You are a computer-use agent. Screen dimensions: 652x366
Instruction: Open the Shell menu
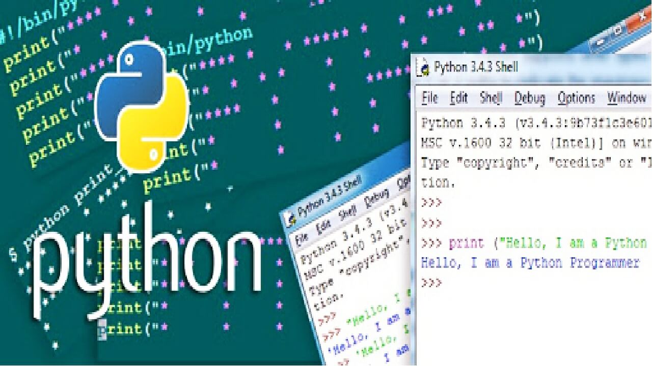[x=491, y=98]
